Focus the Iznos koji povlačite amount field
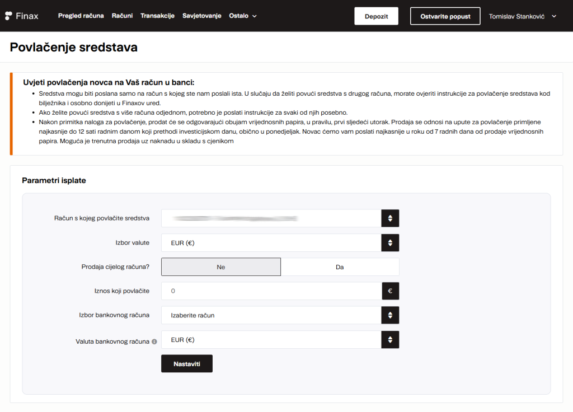Image resolution: width=573 pixels, height=412 pixels. click(x=271, y=291)
